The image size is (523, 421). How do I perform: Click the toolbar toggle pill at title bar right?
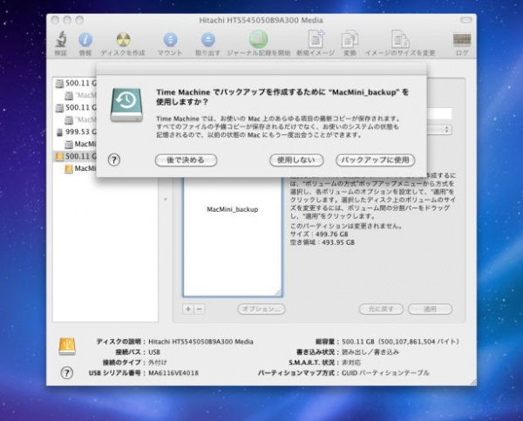466,20
